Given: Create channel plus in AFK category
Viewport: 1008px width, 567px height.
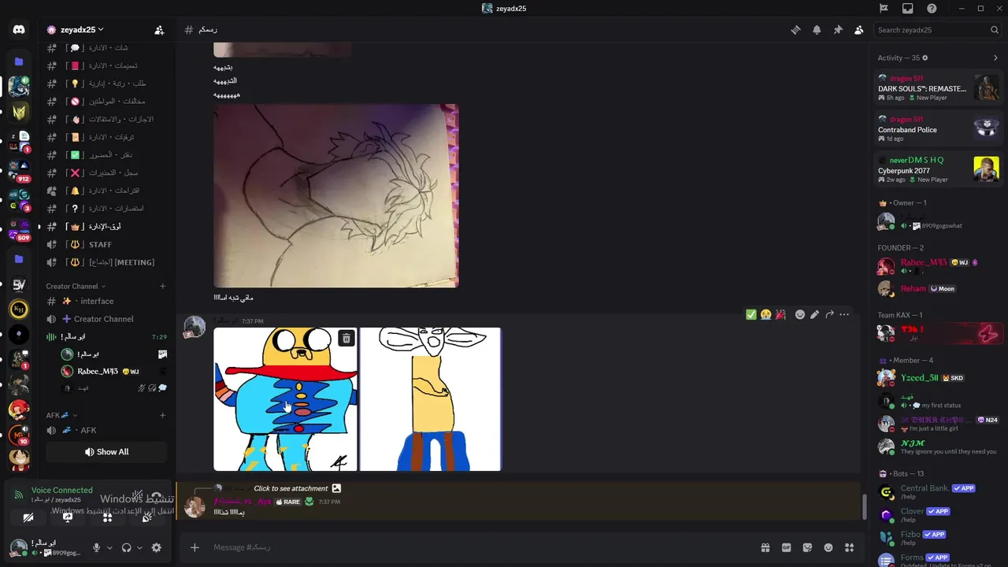Looking at the screenshot, I should 163,415.
